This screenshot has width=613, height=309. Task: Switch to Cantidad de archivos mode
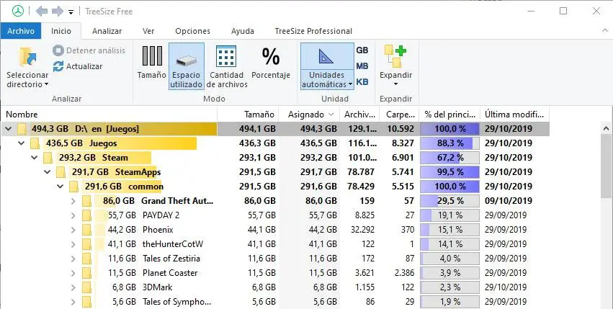point(226,56)
